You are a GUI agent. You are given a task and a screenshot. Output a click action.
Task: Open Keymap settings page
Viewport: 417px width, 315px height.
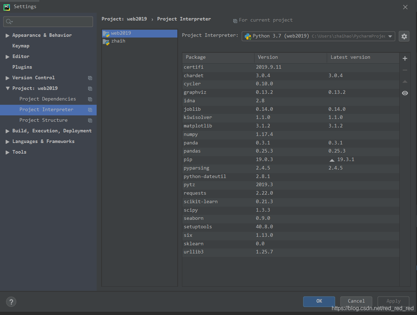21,46
